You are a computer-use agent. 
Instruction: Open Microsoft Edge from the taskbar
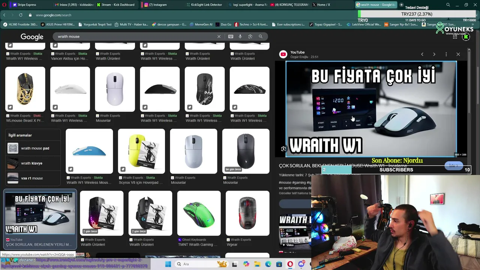pyautogui.click(x=268, y=264)
